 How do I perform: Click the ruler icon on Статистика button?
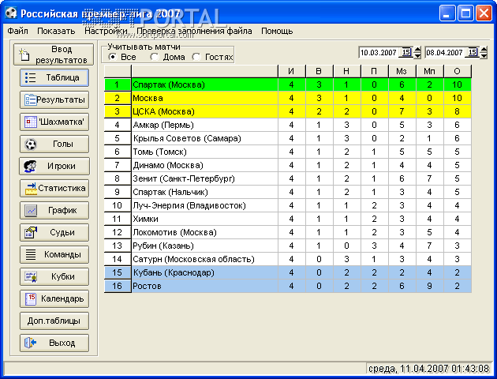(x=31, y=189)
